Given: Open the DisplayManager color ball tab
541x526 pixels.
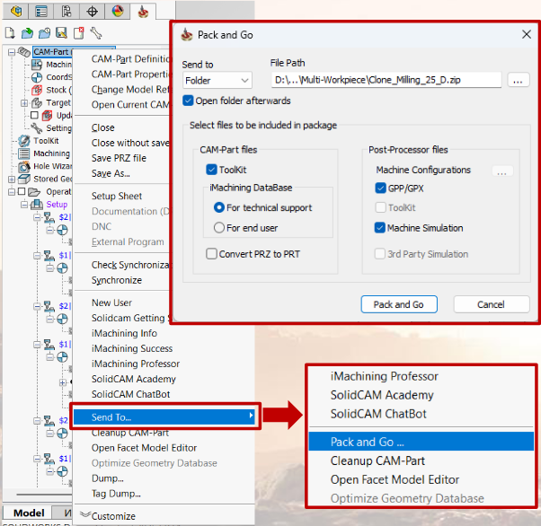Looking at the screenshot, I should [118, 12].
